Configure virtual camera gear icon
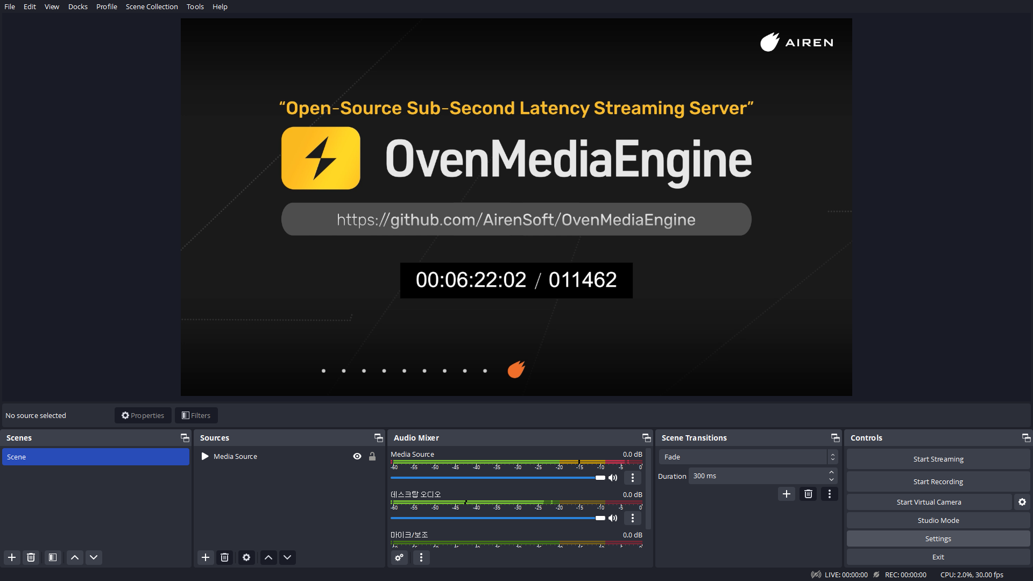The height and width of the screenshot is (581, 1033). coord(1022,502)
